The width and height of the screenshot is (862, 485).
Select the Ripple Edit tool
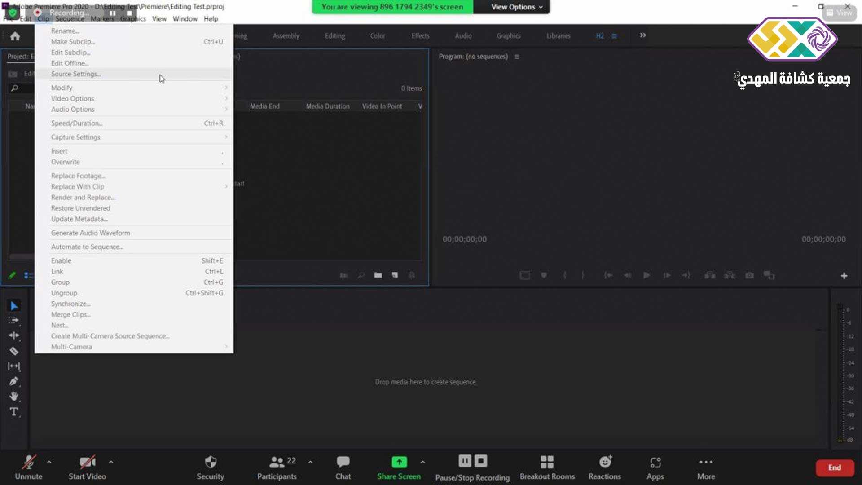(x=14, y=335)
